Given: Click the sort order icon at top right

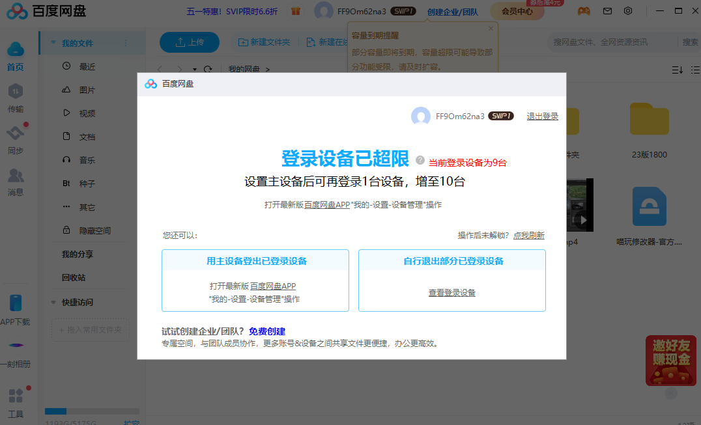Looking at the screenshot, I should [x=678, y=70].
